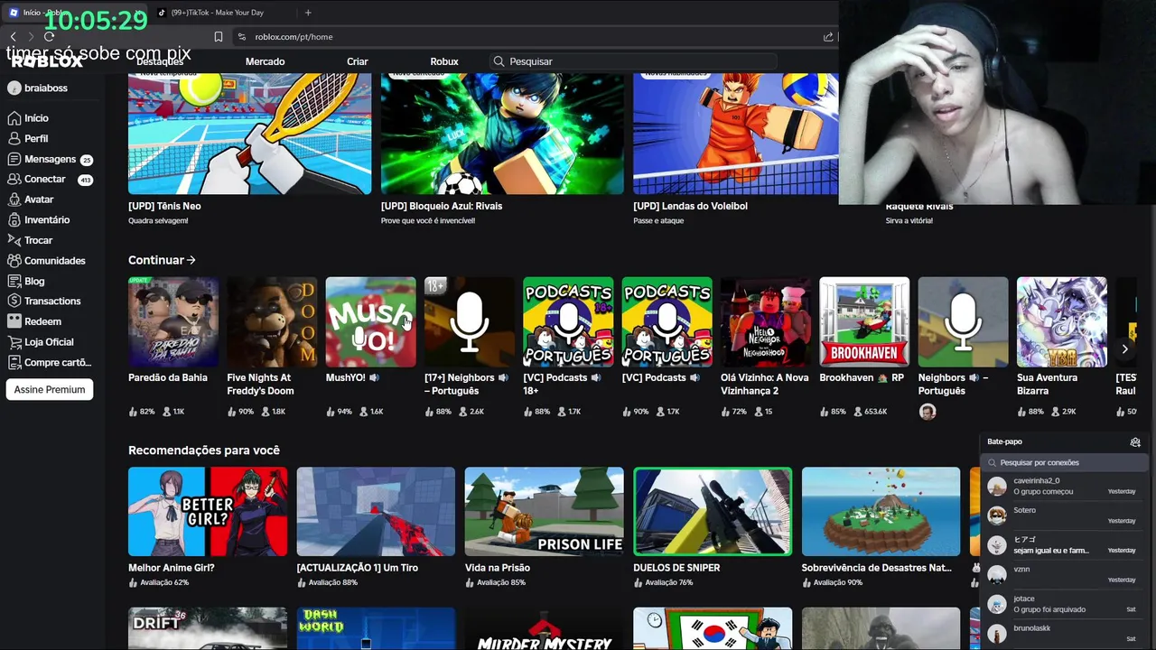Screen dimensions: 1156x650
Task: Open Vida na Prisão thumbnail
Action: [x=544, y=512]
